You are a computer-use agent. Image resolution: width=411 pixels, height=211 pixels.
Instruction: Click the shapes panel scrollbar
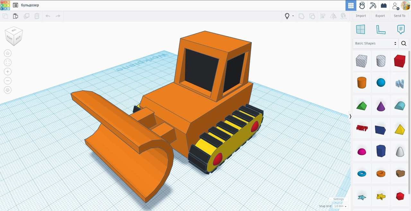coord(409,122)
